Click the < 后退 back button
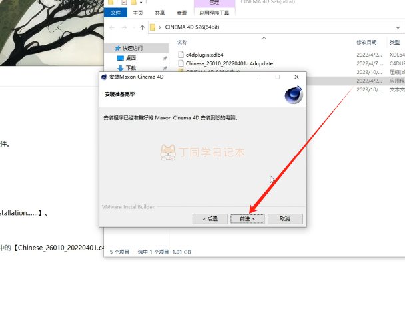The image size is (405, 311). pos(210,219)
